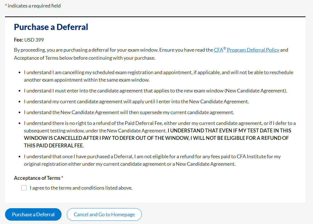Click the Purchase a Deferral page heading

[x=51, y=27]
